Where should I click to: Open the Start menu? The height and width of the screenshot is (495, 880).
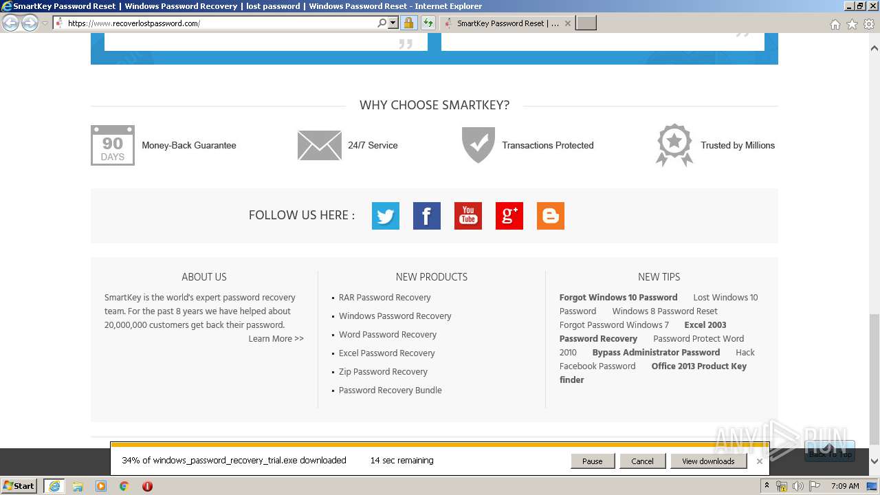pos(19,486)
